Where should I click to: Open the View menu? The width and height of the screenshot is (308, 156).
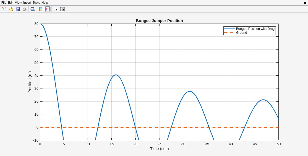tap(18, 3)
